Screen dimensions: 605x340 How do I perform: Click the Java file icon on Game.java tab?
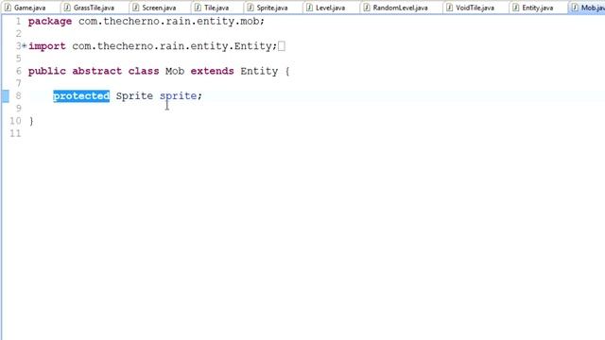[8, 8]
